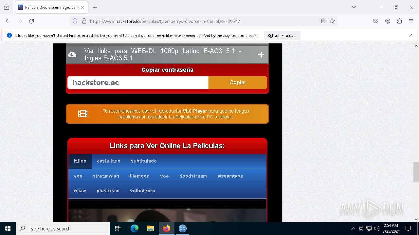The width and height of the screenshot is (419, 235).
Task: Click scrollbar up arrow
Action: tap(416, 46)
